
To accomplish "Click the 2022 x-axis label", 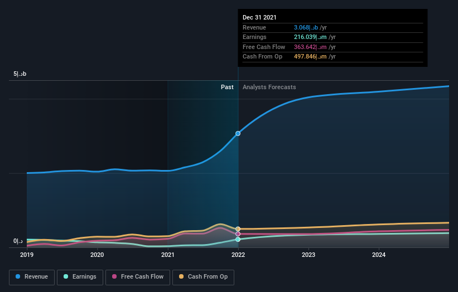I will (238, 255).
